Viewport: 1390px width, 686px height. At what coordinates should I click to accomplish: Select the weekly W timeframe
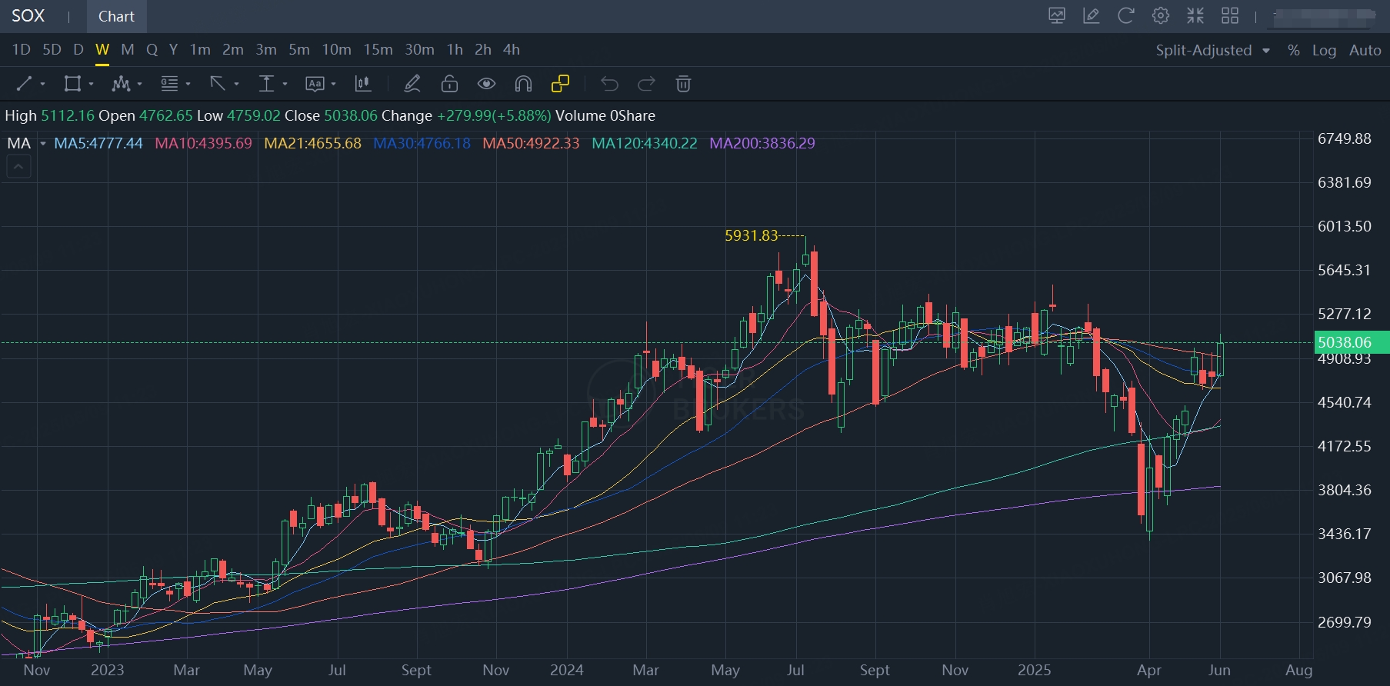[x=102, y=50]
